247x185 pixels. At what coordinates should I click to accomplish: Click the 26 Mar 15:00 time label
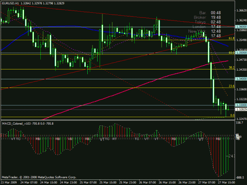tap(167, 183)
